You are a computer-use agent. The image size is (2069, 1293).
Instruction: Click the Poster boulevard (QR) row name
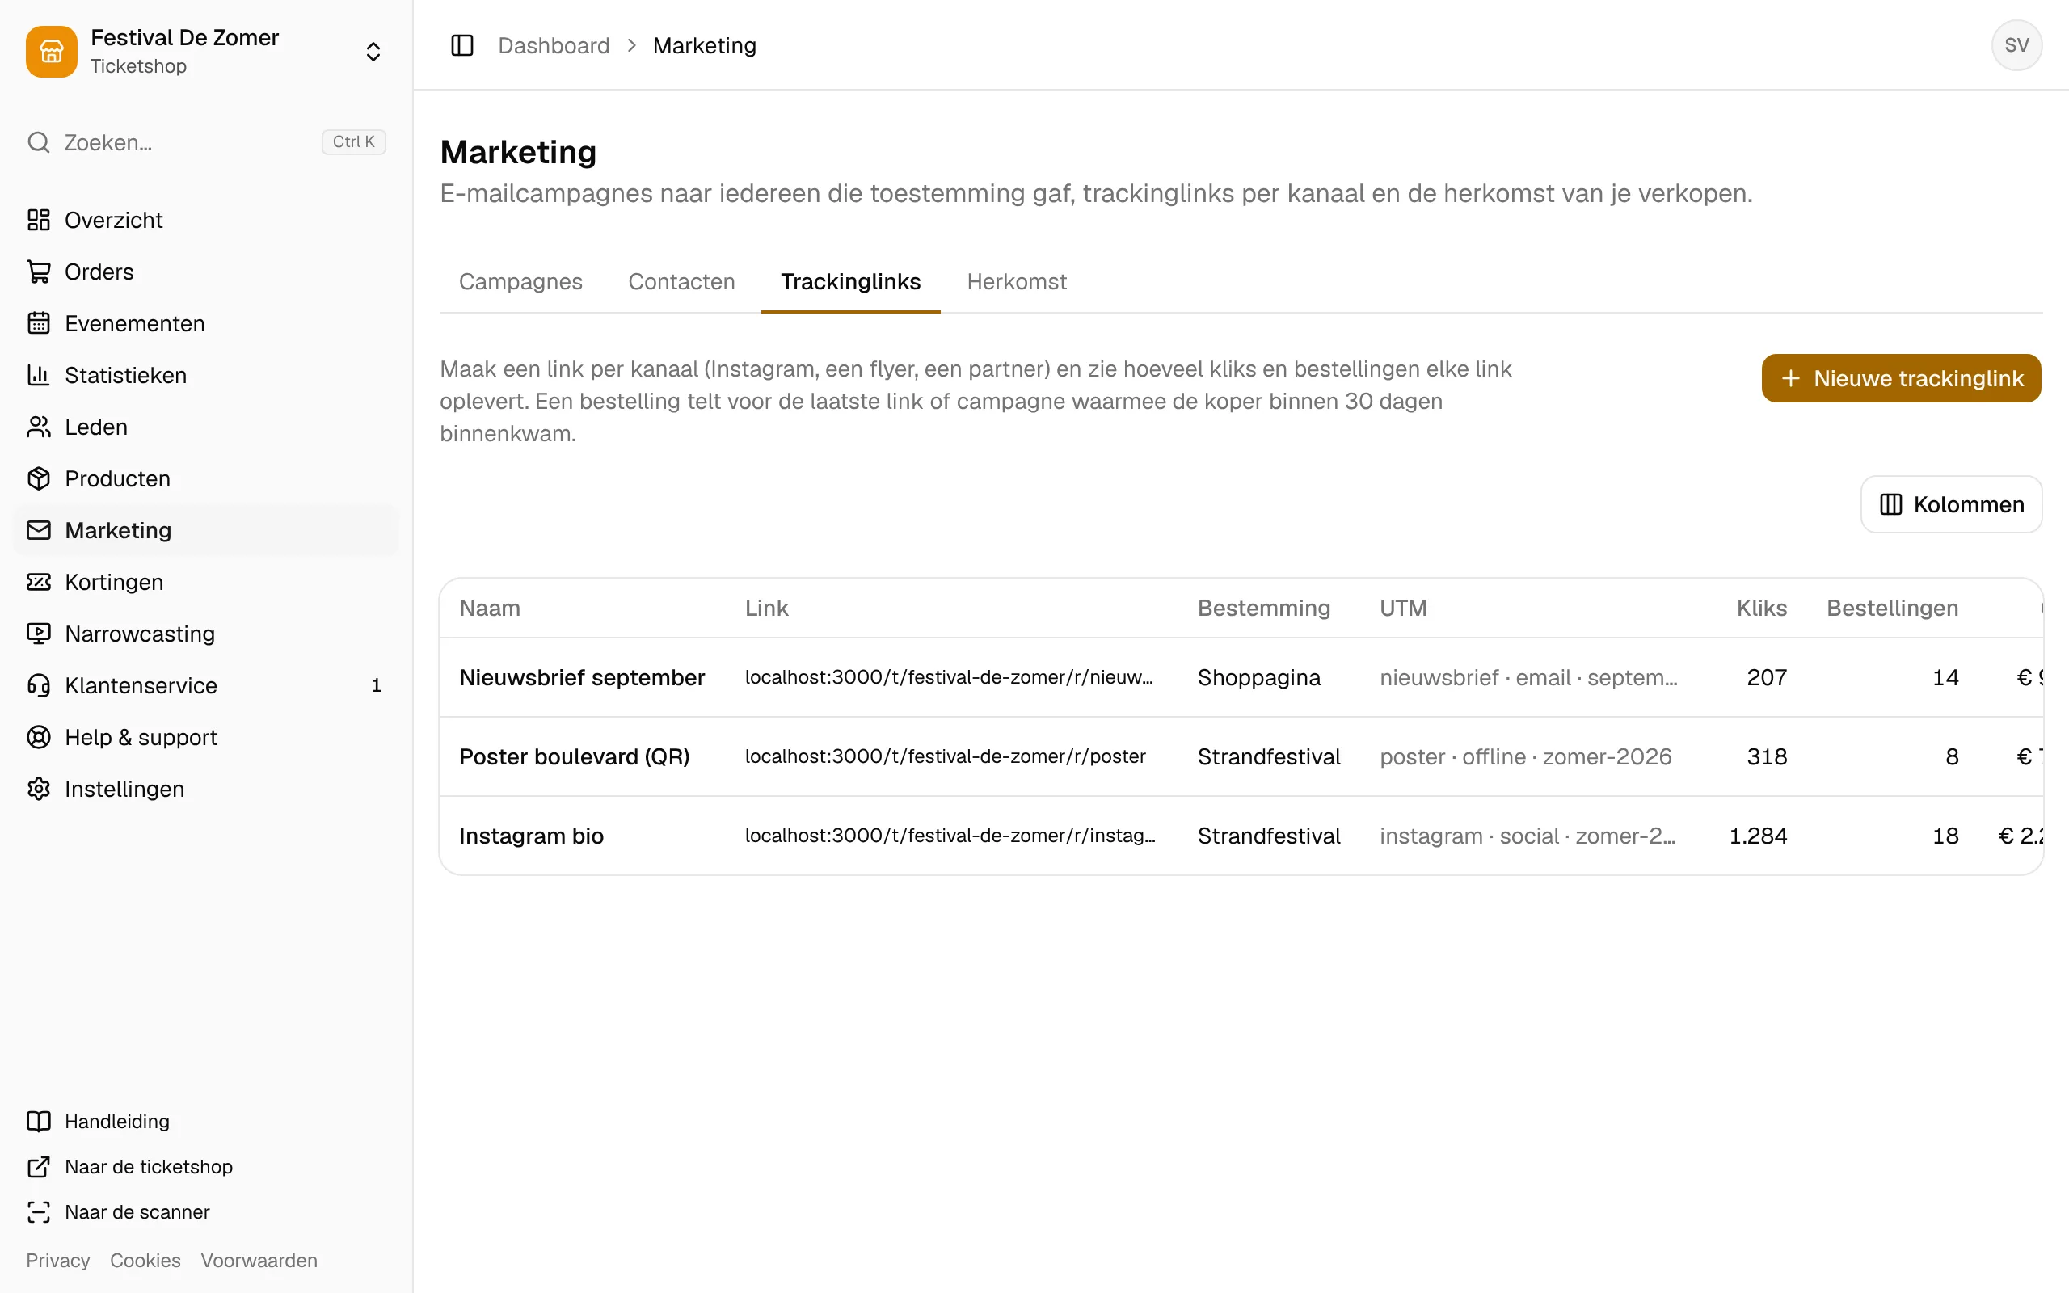[574, 757]
